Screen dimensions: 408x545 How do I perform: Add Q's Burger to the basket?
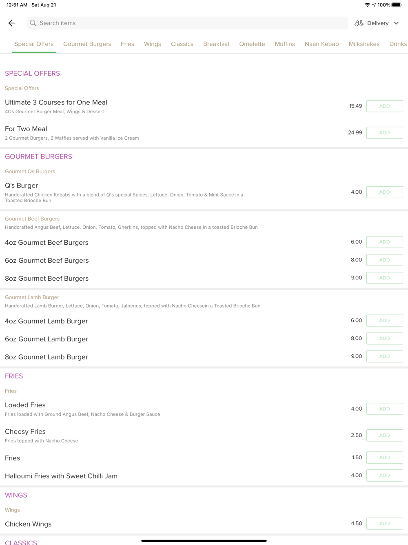pyautogui.click(x=384, y=192)
